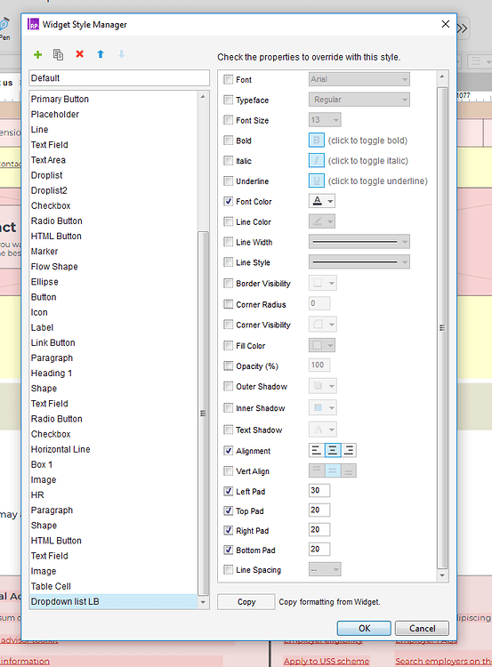Click Copy formatting button

246,602
